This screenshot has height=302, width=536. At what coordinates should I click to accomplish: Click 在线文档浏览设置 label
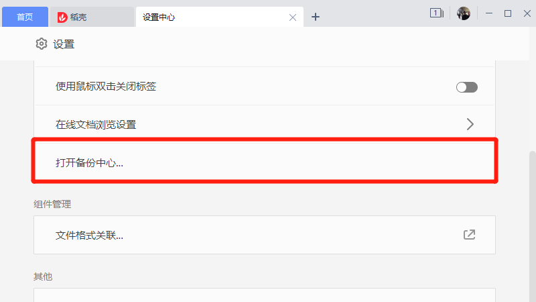pos(96,124)
